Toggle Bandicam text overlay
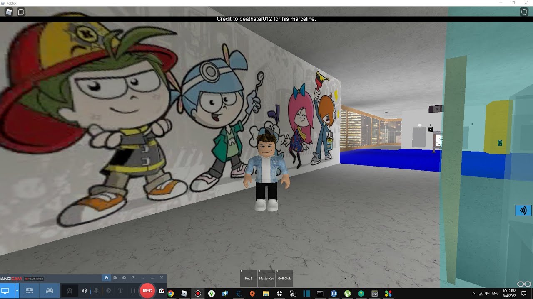533x299 pixels. (x=120, y=291)
